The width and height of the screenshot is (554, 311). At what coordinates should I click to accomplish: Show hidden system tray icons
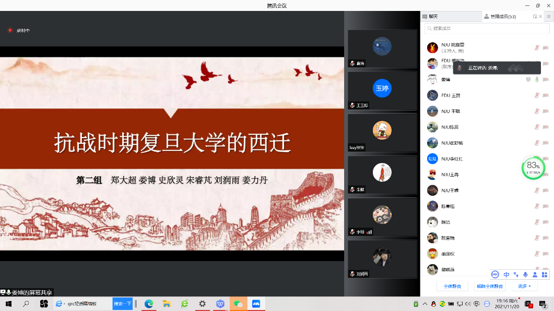425,304
